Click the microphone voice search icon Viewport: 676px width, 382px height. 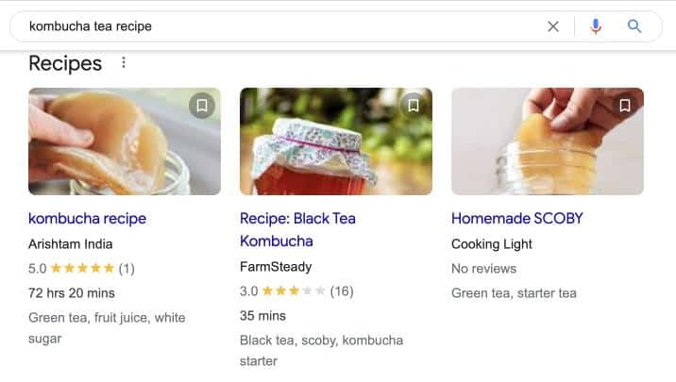[x=596, y=26]
